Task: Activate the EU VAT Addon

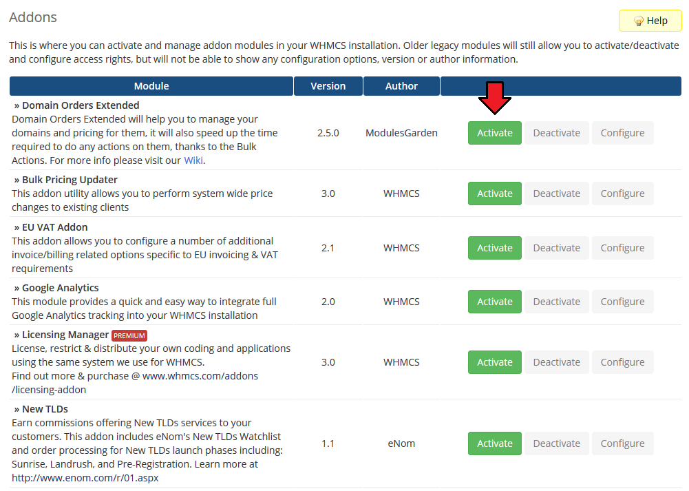Action: tap(494, 248)
